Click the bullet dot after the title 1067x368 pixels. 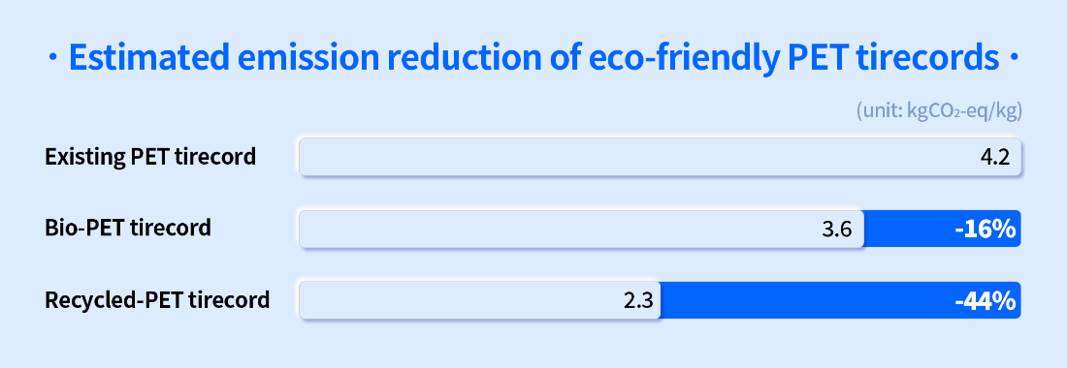pos(1014,60)
